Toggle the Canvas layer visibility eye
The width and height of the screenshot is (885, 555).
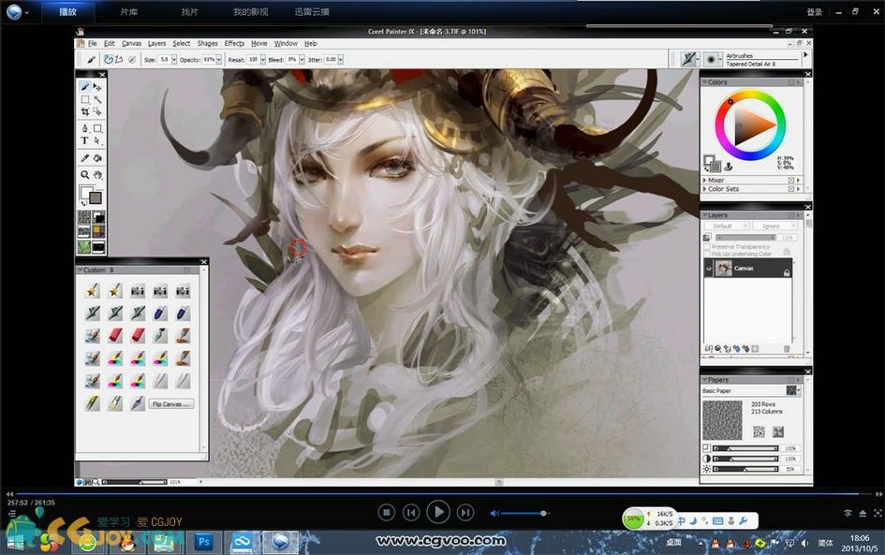click(x=709, y=269)
